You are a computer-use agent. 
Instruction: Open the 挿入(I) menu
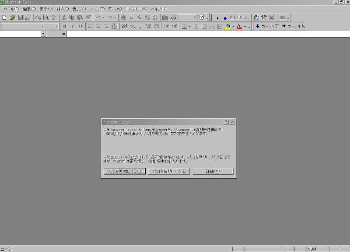(x=63, y=9)
